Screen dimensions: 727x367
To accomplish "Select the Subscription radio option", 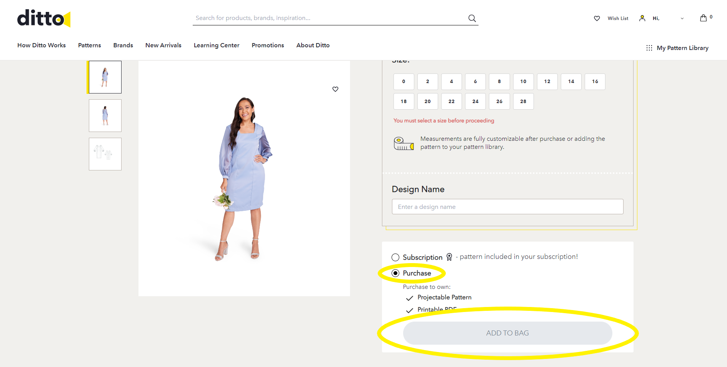I will (395, 257).
